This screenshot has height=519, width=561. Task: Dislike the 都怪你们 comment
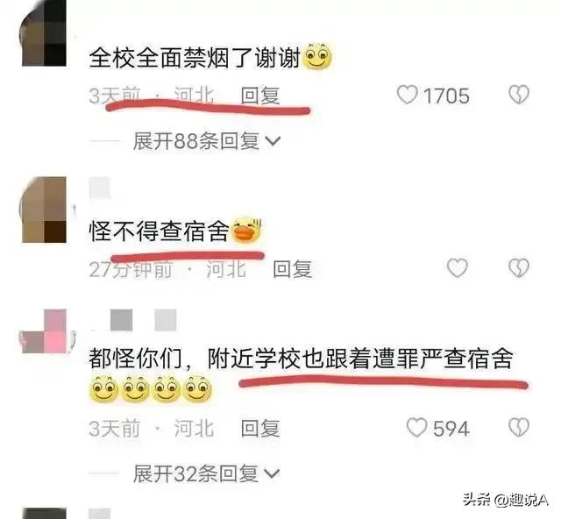(519, 427)
